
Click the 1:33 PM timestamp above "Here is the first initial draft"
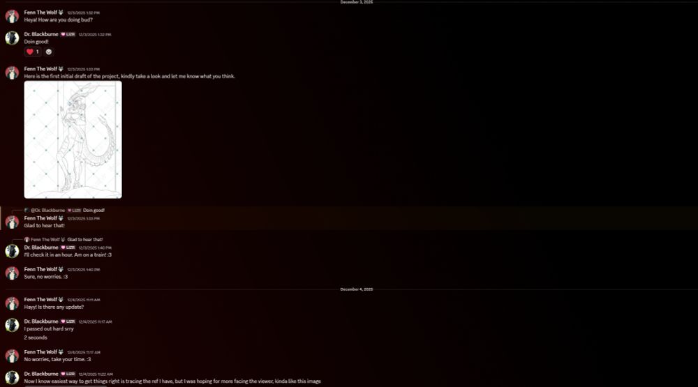[x=83, y=70]
